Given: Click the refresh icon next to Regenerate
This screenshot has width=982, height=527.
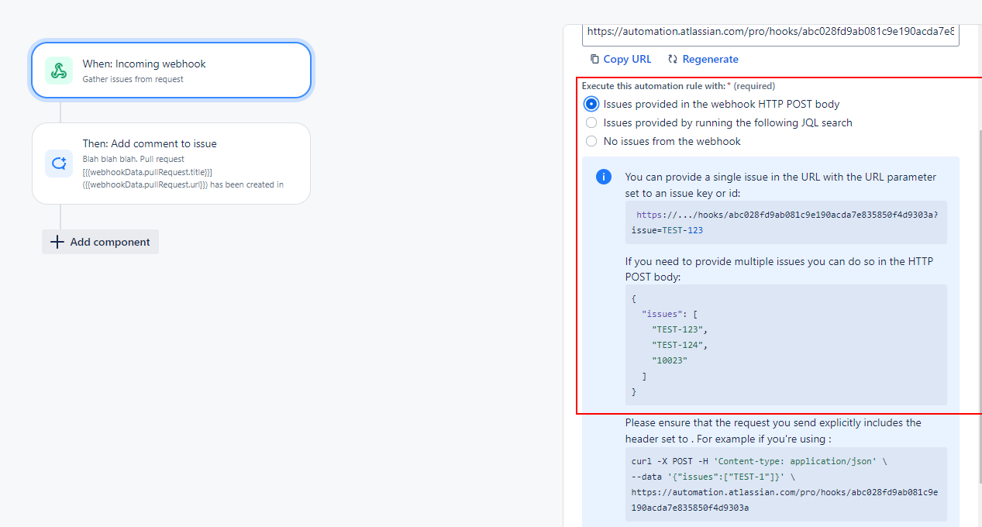Looking at the screenshot, I should [674, 59].
